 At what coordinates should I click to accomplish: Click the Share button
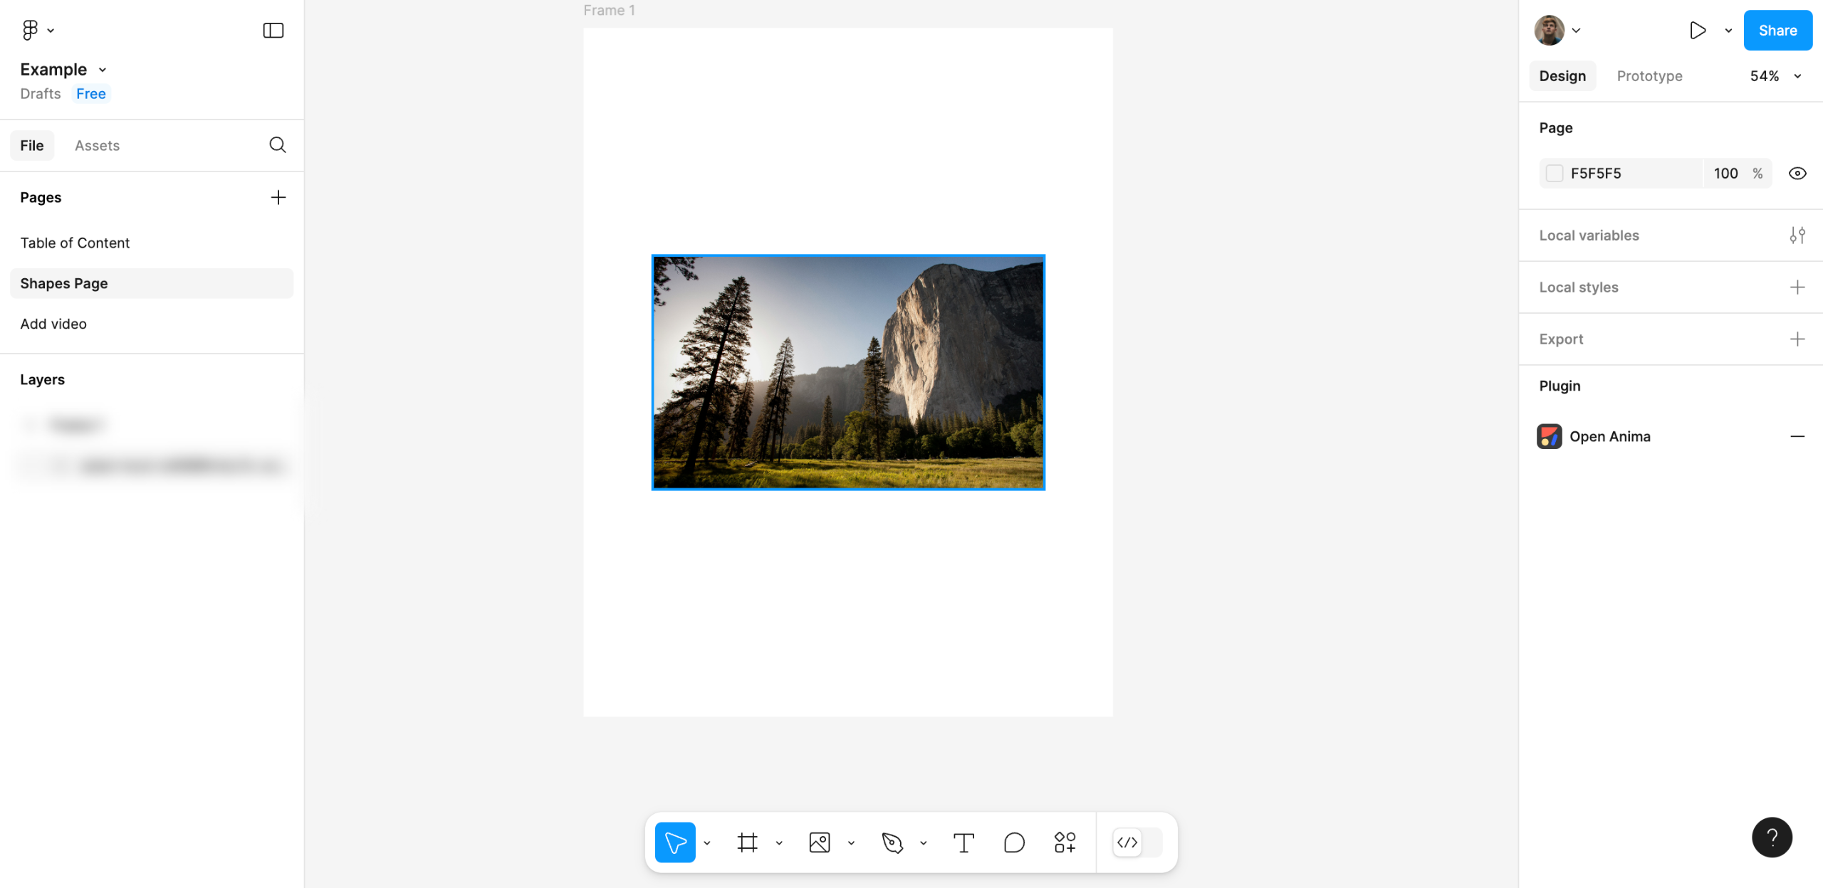pos(1777,30)
